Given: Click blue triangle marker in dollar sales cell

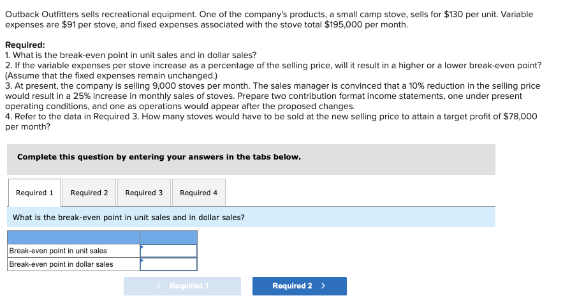Looking at the screenshot, I should [x=142, y=260].
